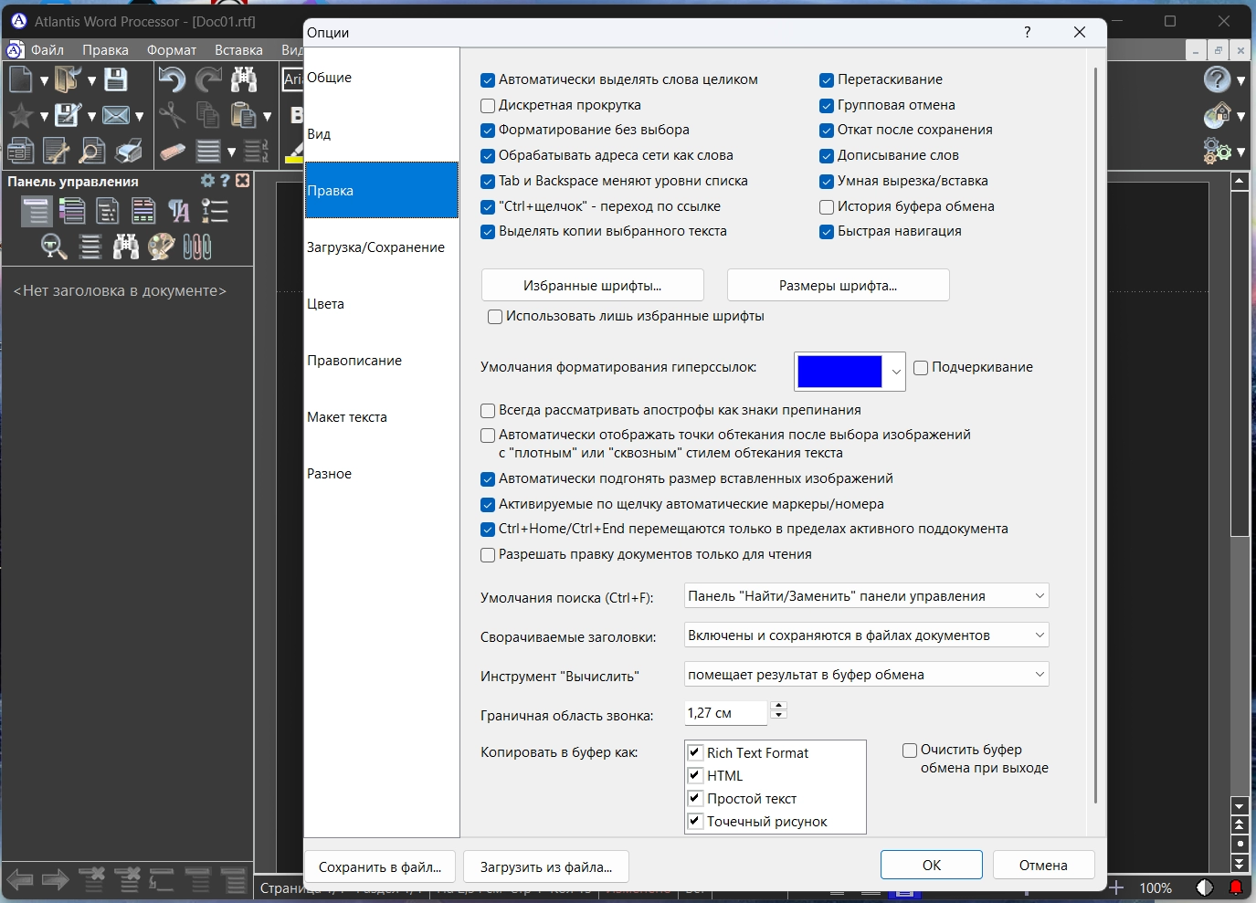Click the Print Preview magnifier page icon
This screenshot has height=903, width=1256.
click(x=91, y=151)
